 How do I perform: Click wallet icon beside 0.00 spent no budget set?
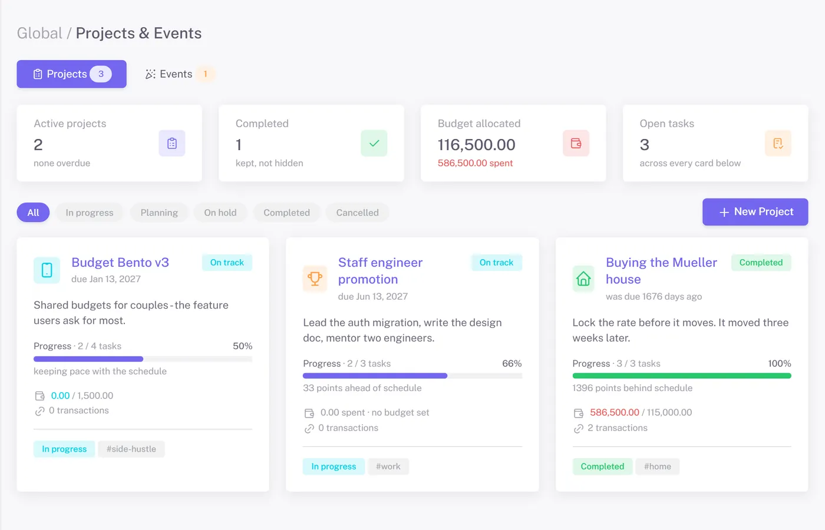(309, 413)
